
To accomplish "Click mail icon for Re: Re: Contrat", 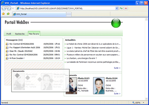I will (7, 55).
